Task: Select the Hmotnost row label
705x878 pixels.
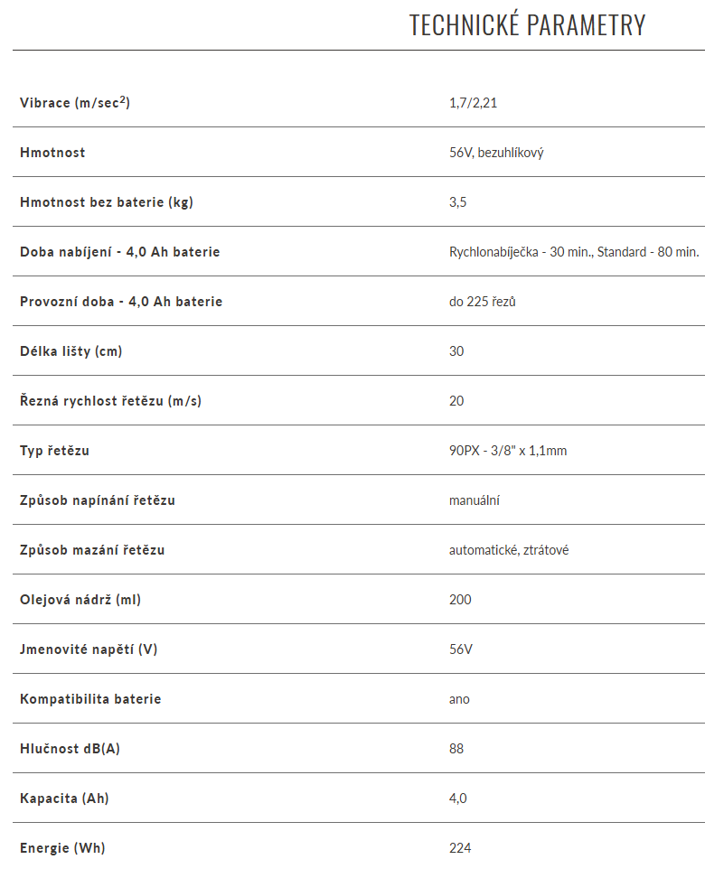Action: click(52, 153)
